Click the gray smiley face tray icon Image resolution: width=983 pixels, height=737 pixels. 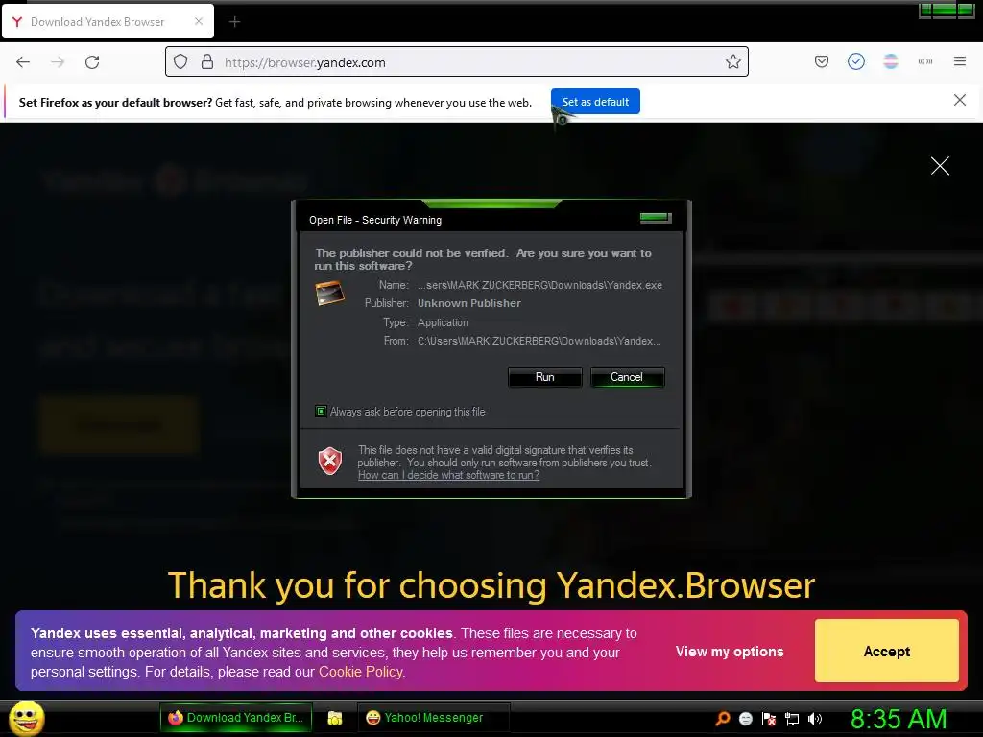click(x=745, y=719)
